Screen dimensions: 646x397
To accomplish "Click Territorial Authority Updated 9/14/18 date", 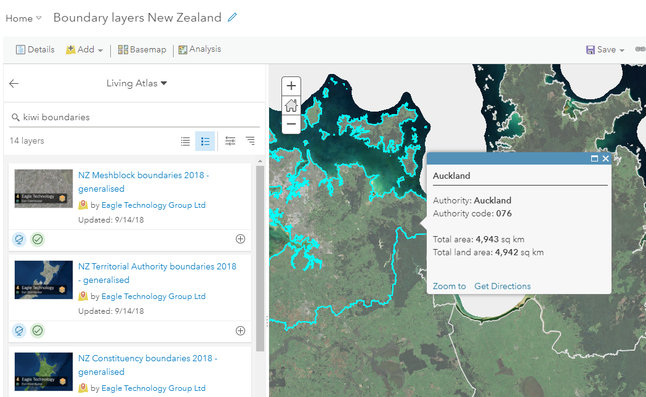I will coord(111,311).
